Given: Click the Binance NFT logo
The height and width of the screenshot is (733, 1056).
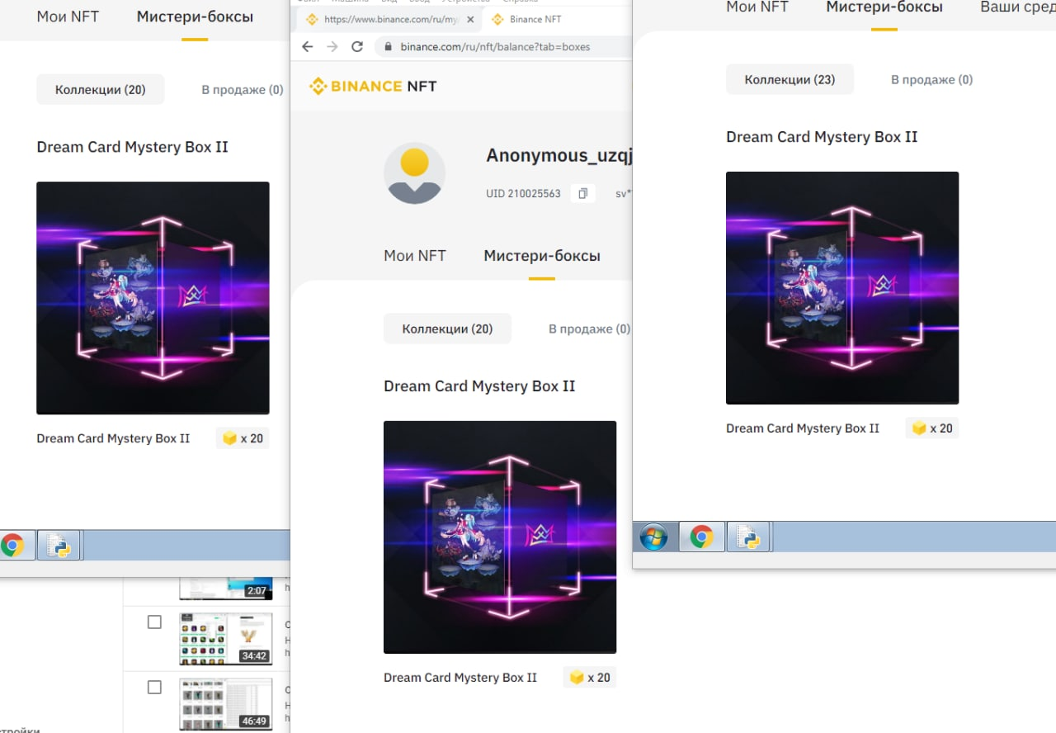Looking at the screenshot, I should [373, 86].
